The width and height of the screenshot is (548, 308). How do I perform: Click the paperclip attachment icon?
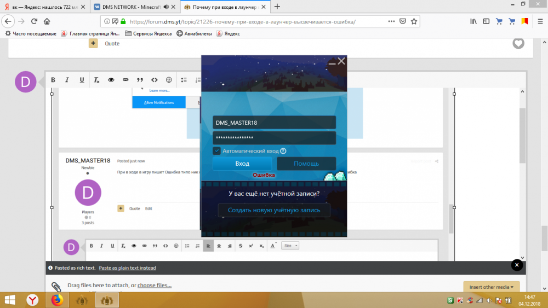coord(56,287)
